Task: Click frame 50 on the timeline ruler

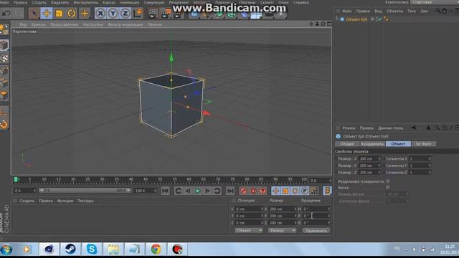Action: pos(160,180)
